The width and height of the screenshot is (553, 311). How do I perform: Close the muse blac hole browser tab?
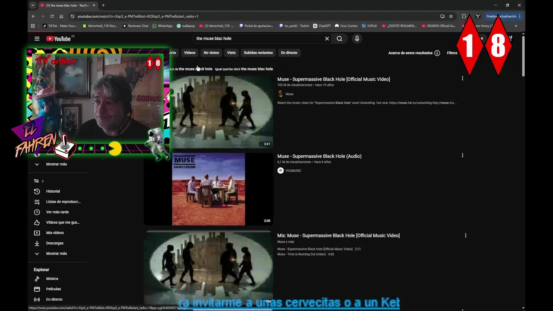click(x=94, y=5)
